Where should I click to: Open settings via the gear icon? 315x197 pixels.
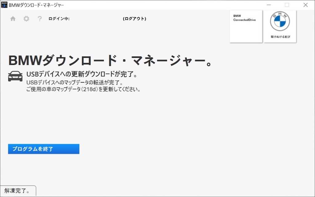click(26, 18)
